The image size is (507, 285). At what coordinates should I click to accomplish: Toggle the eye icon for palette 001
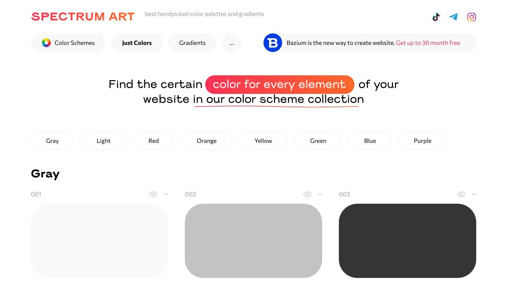click(x=153, y=194)
